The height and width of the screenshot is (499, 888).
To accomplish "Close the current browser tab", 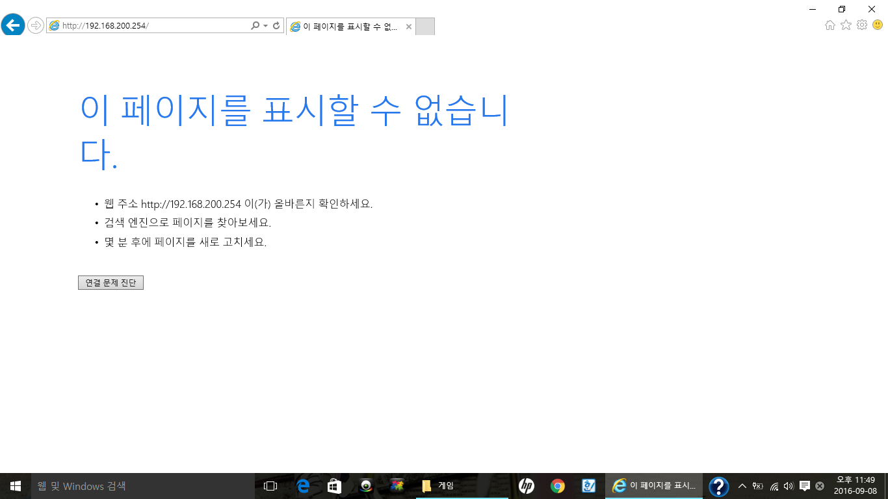I will click(408, 27).
